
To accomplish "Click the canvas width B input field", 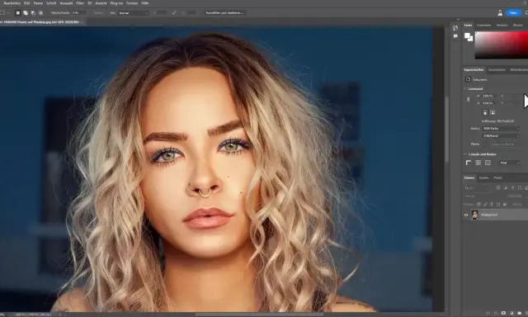I will [x=488, y=96].
